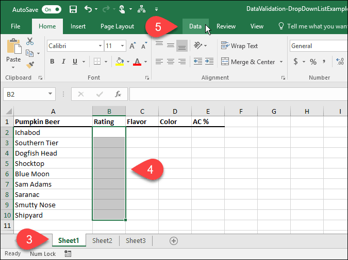348x260 pixels.
Task: Open the Fill Color dropdown arrow
Action: (x=128, y=62)
